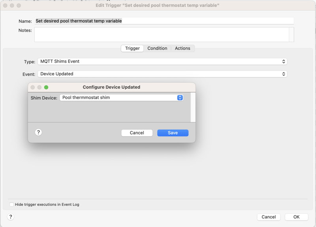Open help for Configure Device Updated dialog
The width and height of the screenshot is (316, 227).
click(38, 132)
